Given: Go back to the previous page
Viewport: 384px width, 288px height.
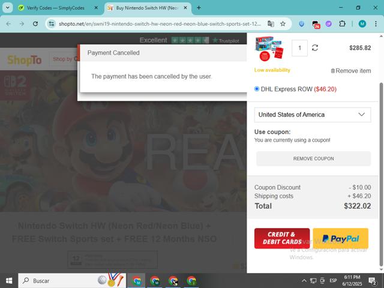Looking at the screenshot, I should coord(8,24).
